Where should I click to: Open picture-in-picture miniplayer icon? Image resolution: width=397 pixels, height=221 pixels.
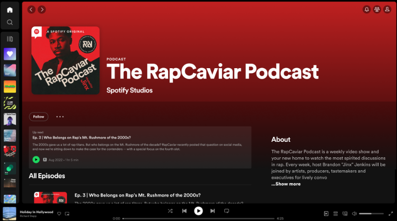click(67, 214)
